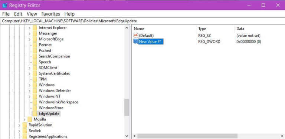Select the TPM key label
This screenshot has height=139, width=285.
tap(43, 79)
